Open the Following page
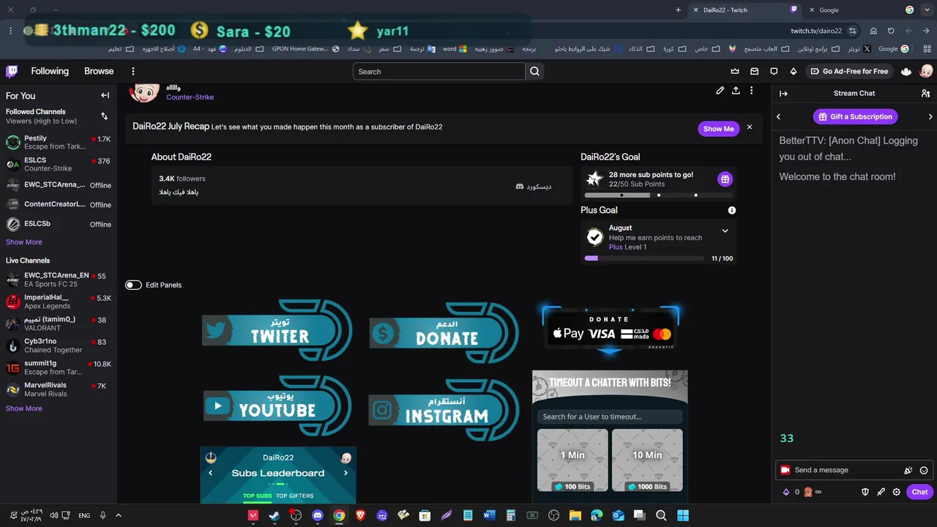 click(x=50, y=71)
